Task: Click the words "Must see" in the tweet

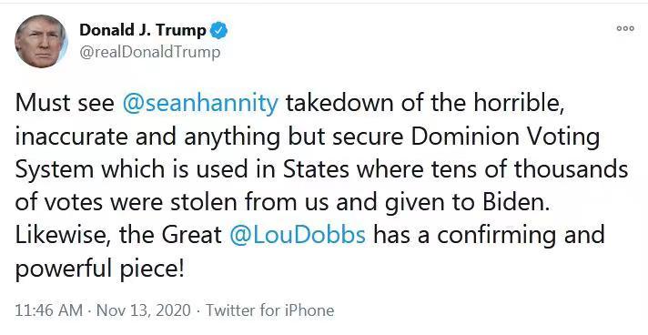Action: pos(65,104)
